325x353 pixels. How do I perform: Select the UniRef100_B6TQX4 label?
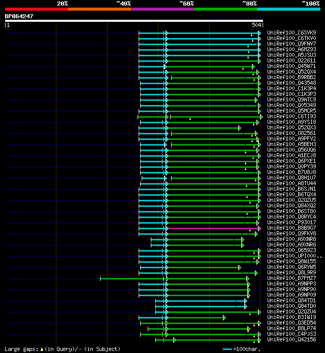click(291, 195)
